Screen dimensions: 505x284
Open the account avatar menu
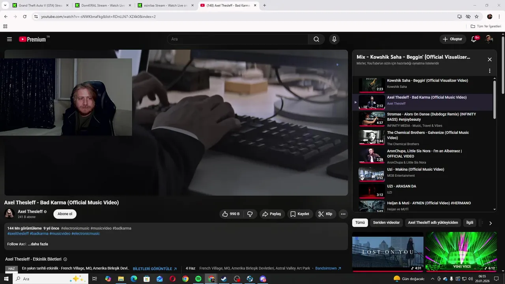point(489,39)
